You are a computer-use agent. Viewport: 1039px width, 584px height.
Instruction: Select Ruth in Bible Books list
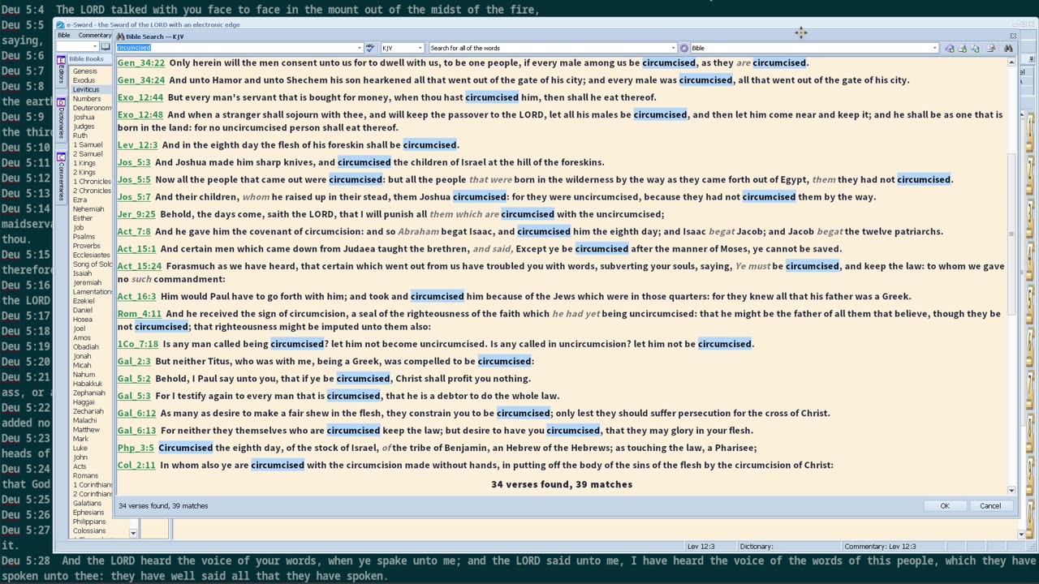coord(80,135)
